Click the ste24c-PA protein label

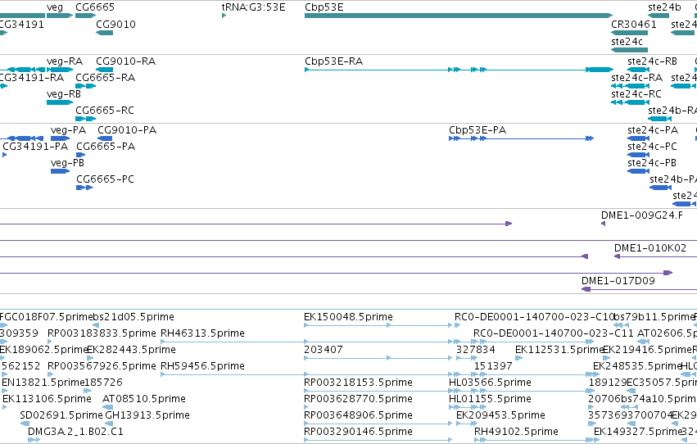click(x=653, y=129)
